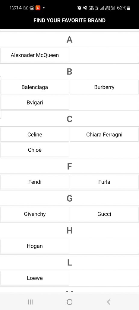Open the Furla brand

tap(104, 182)
